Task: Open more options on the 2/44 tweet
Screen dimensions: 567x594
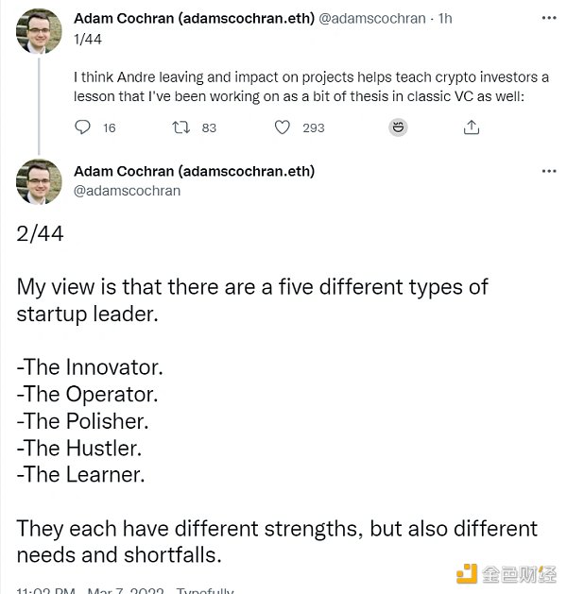Action: coord(548,172)
